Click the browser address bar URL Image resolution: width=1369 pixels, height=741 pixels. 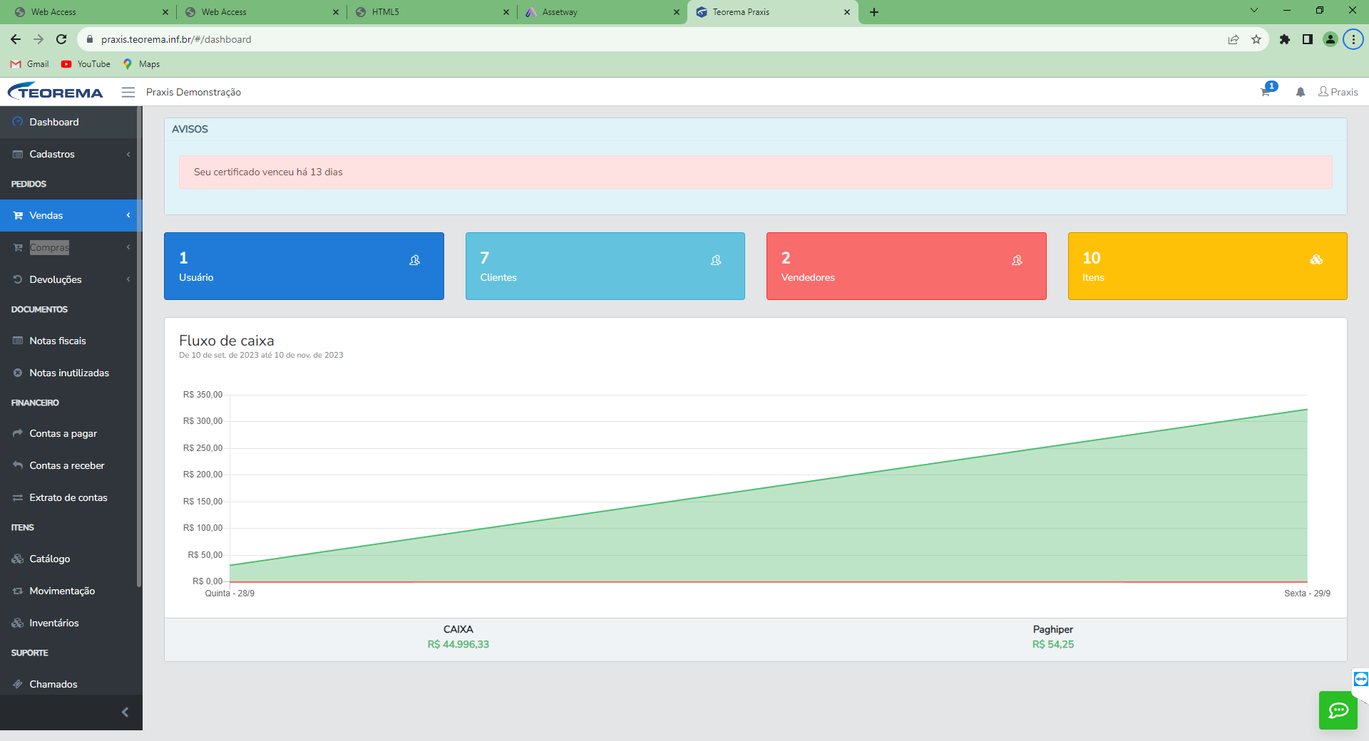176,39
